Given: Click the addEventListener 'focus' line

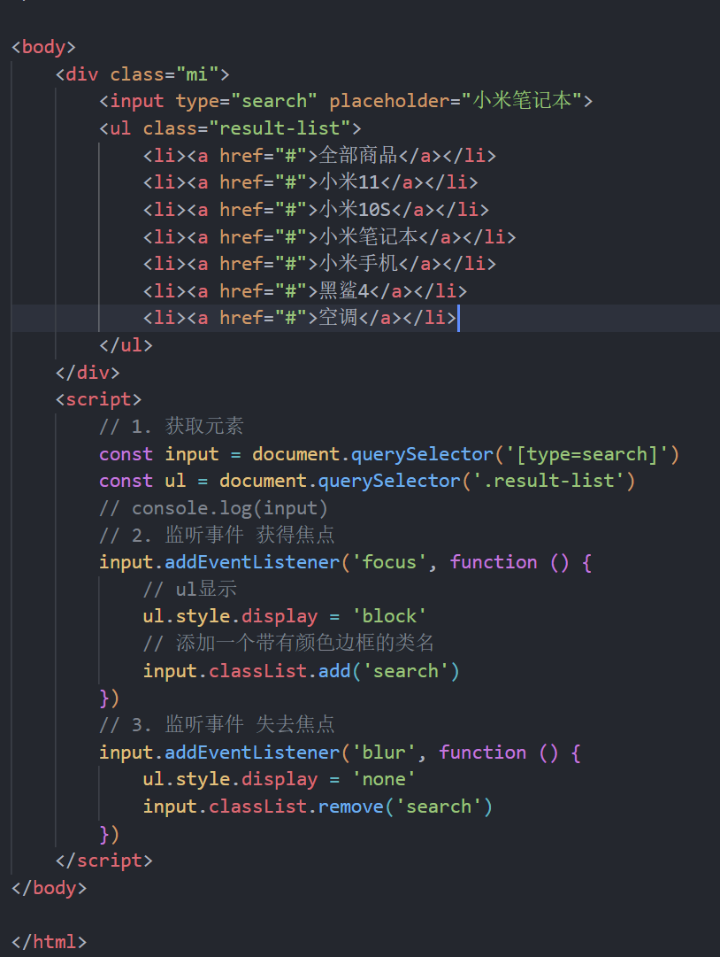Looking at the screenshot, I should coord(345,562).
